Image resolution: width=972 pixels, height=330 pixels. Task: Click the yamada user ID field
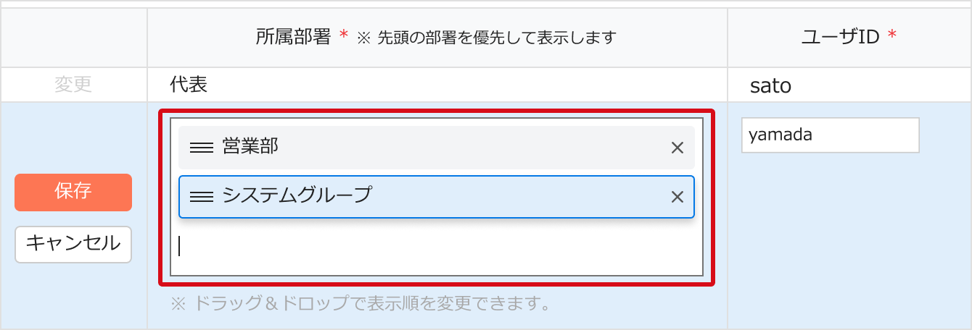(x=830, y=135)
